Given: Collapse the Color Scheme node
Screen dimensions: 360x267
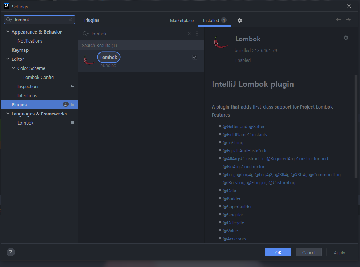Looking at the screenshot, I should (x=13, y=68).
